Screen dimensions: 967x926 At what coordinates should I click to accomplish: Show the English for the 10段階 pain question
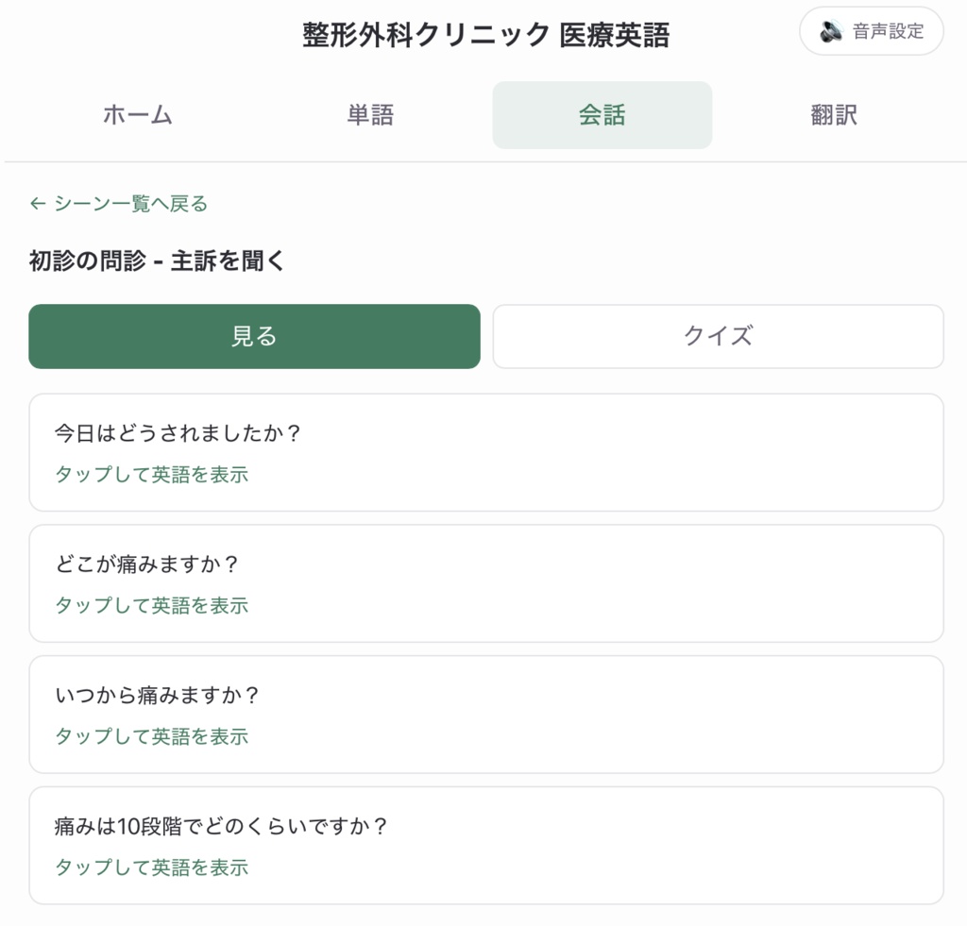coord(152,867)
